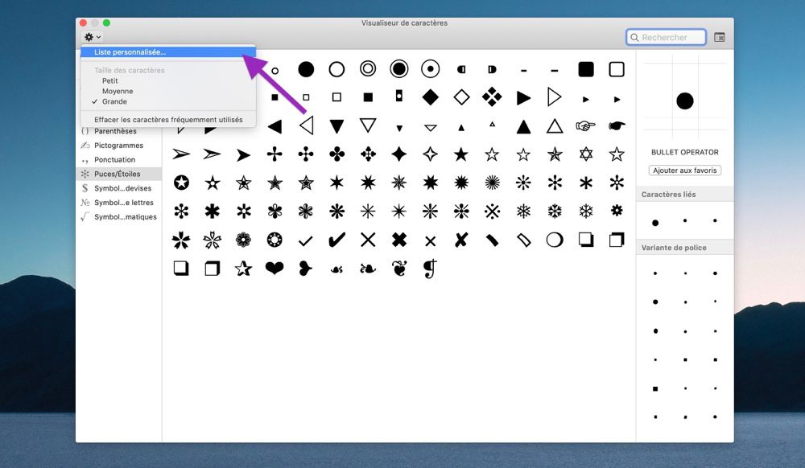Pick the solid black five-pointed star
This screenshot has width=805, height=468.
point(461,154)
